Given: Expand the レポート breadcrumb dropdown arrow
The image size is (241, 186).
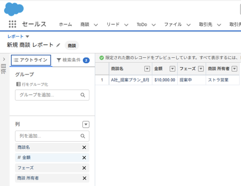Looking at the screenshot, I should pyautogui.click(x=27, y=37).
